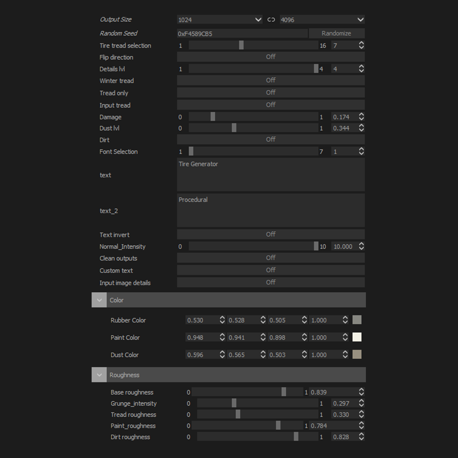
Task: Toggle Winter tread option
Action: pyautogui.click(x=271, y=80)
